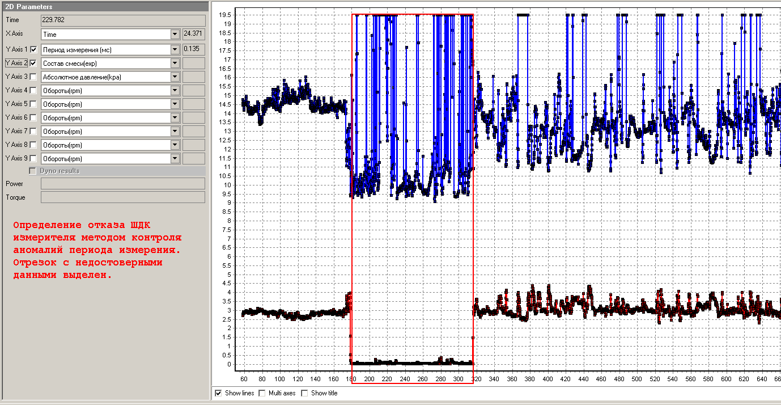Open the Y Axis 4 parameter dropdown
This screenshot has width=781, height=405.
pos(175,91)
